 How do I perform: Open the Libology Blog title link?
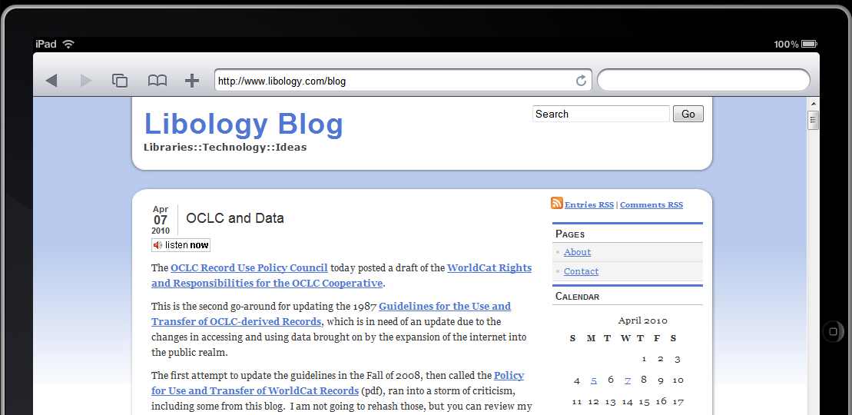(244, 124)
